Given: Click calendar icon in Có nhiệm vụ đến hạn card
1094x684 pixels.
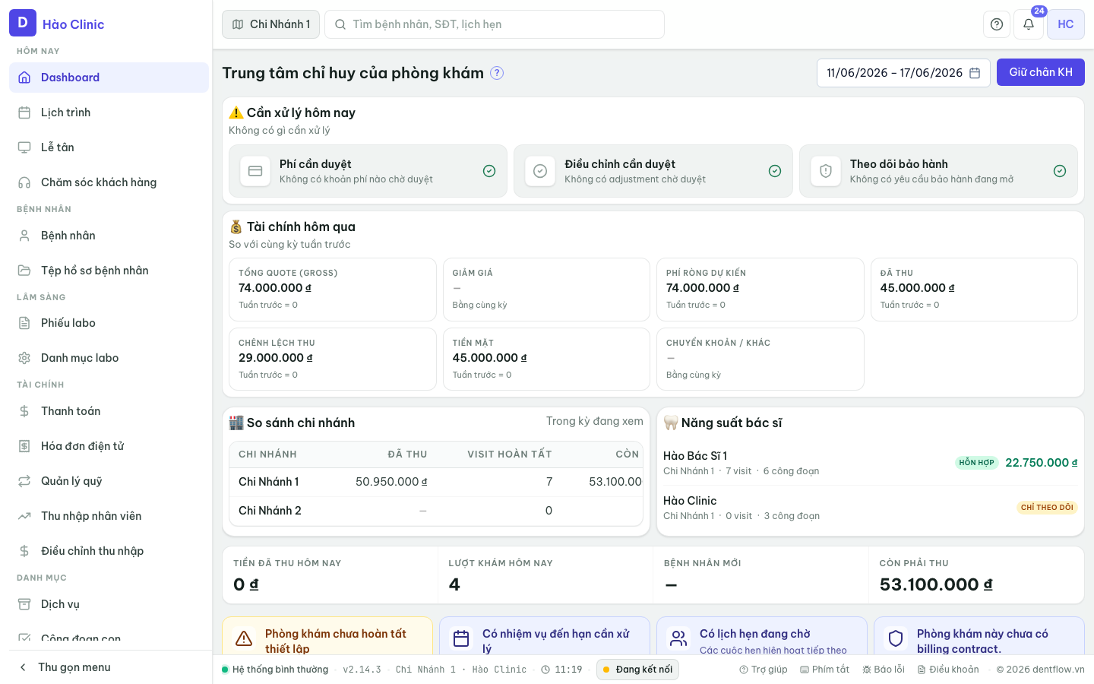Looking at the screenshot, I should [x=461, y=638].
